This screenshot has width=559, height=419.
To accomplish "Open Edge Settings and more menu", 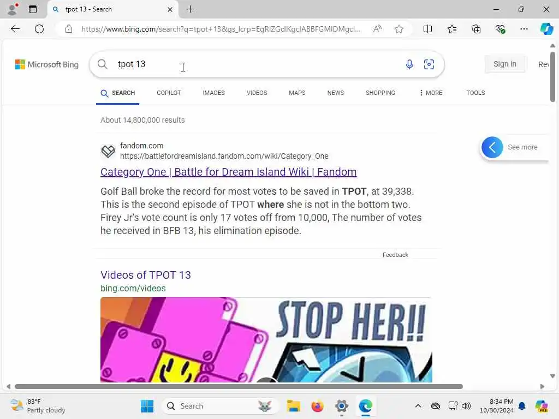I will pyautogui.click(x=524, y=29).
